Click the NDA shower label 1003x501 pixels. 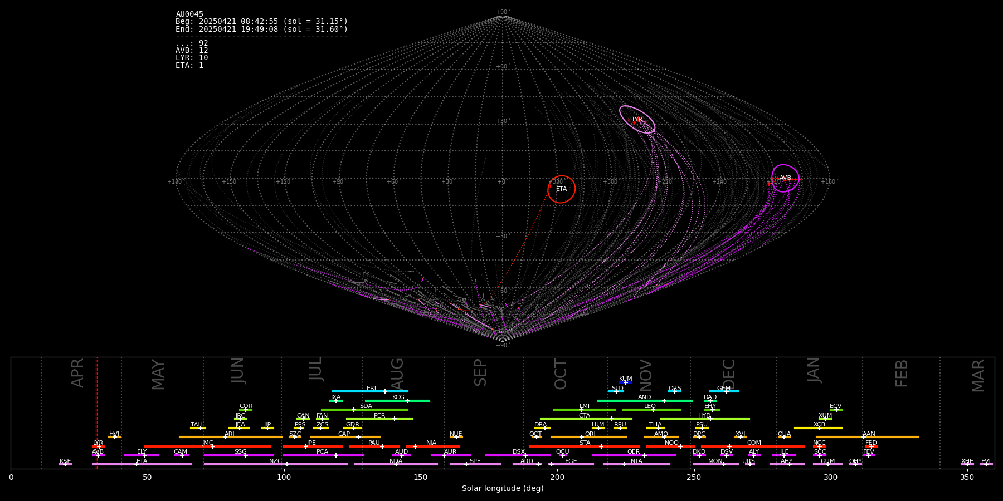(x=396, y=461)
